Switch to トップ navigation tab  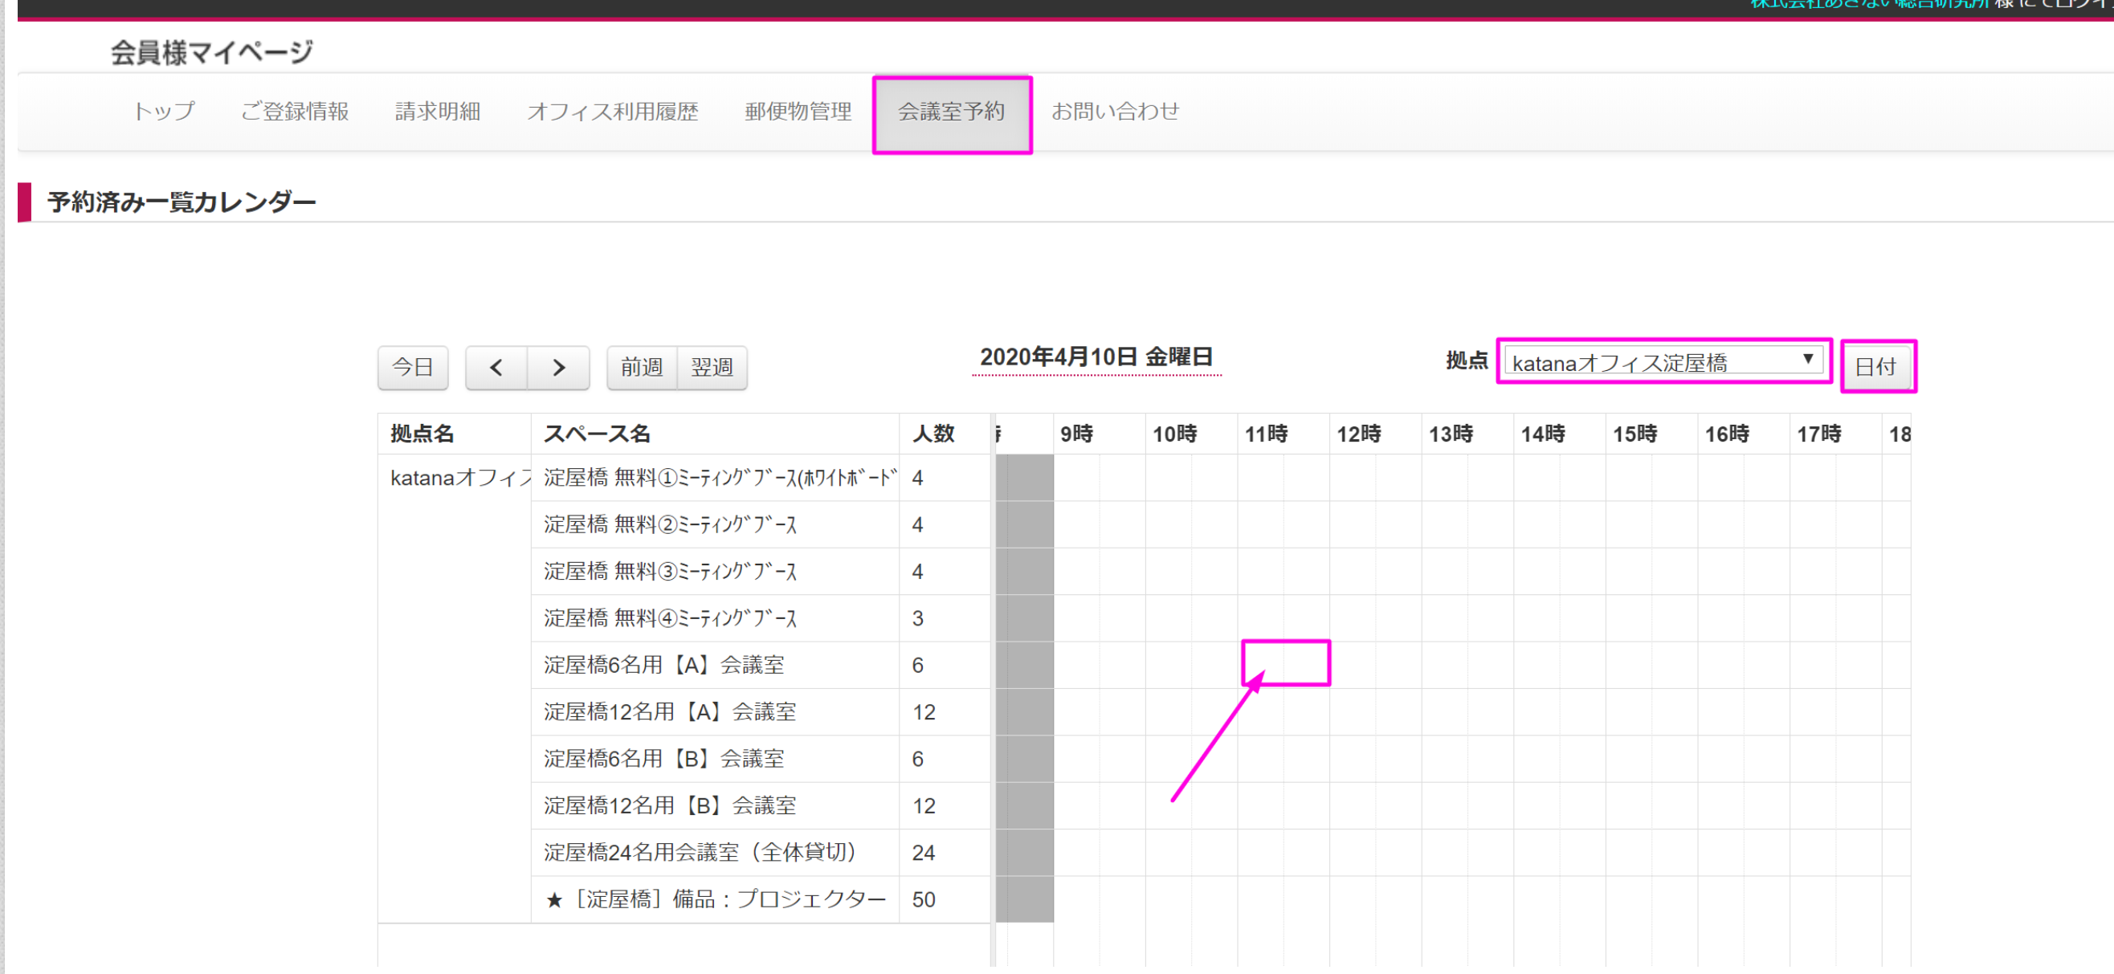[x=163, y=112]
